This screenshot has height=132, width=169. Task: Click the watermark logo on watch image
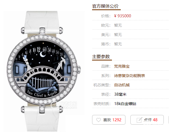[x=64, y=105]
